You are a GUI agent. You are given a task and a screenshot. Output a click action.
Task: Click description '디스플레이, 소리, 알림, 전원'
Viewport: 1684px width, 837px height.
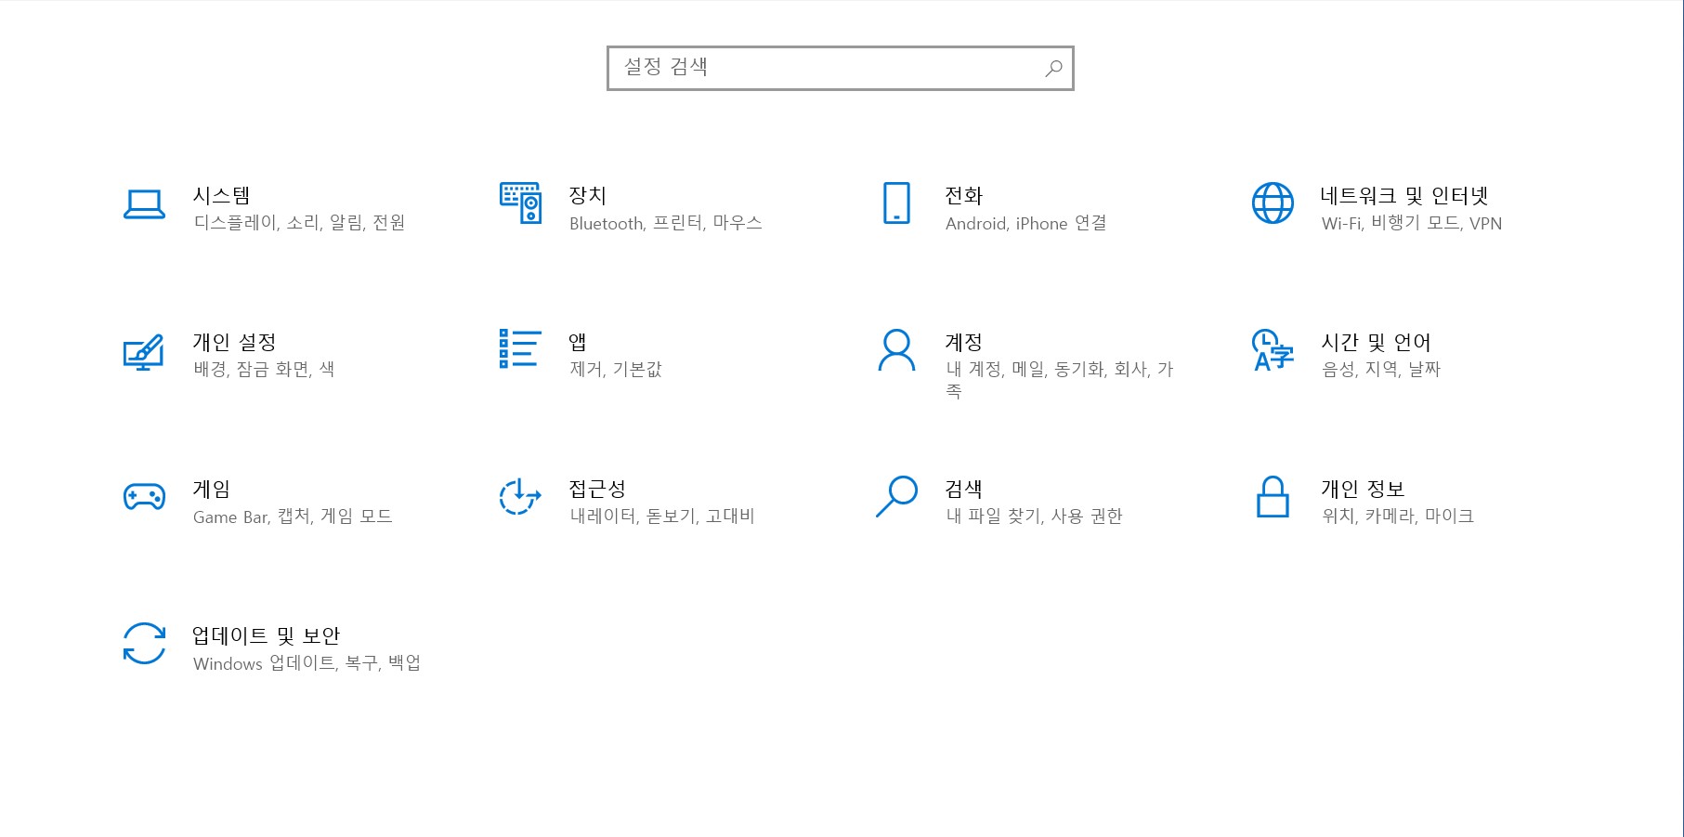(299, 223)
